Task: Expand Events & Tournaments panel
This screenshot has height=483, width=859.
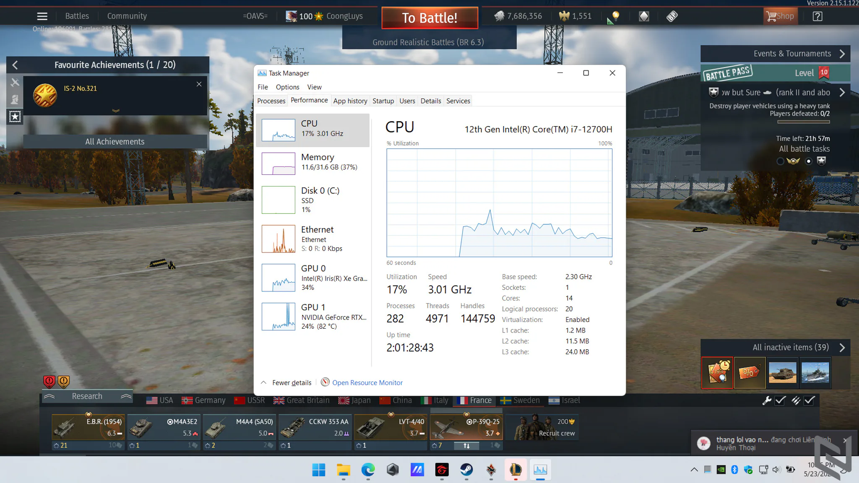Action: (842, 54)
